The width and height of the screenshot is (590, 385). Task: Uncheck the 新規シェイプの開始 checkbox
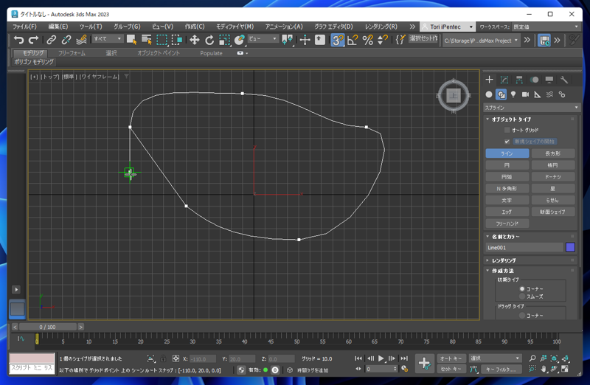pyautogui.click(x=507, y=142)
